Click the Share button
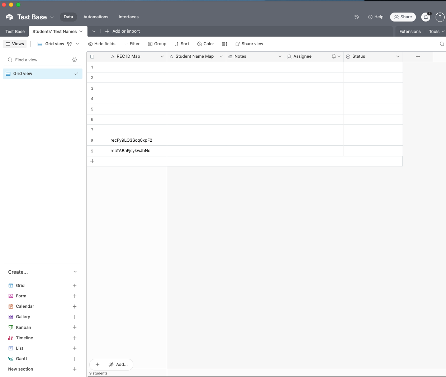 pos(403,17)
